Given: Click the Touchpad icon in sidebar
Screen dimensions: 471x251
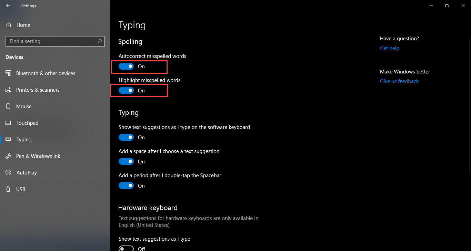Looking at the screenshot, I should [x=9, y=123].
